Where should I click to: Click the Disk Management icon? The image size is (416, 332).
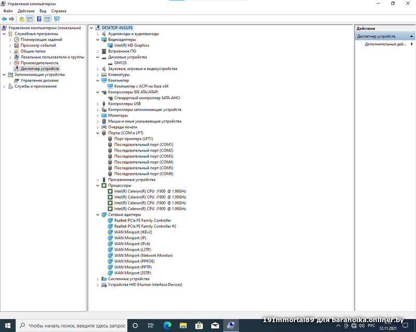tap(17, 80)
